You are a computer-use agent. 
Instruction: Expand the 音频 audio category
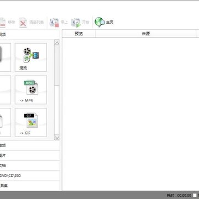coord(30,145)
